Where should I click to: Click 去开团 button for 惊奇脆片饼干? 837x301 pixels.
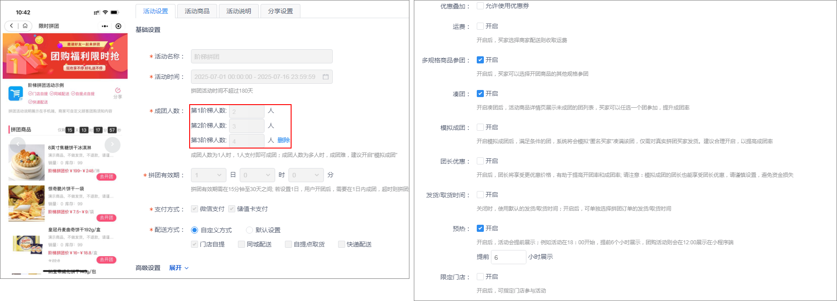tap(106, 218)
